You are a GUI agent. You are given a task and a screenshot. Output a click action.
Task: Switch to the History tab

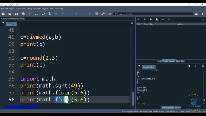[x=178, y=108]
